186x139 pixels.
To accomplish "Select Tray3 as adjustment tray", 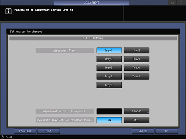I will click(x=109, y=59).
